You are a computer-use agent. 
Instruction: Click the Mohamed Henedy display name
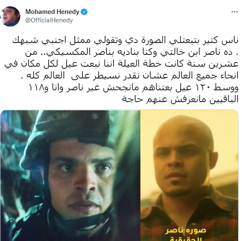[52, 12]
